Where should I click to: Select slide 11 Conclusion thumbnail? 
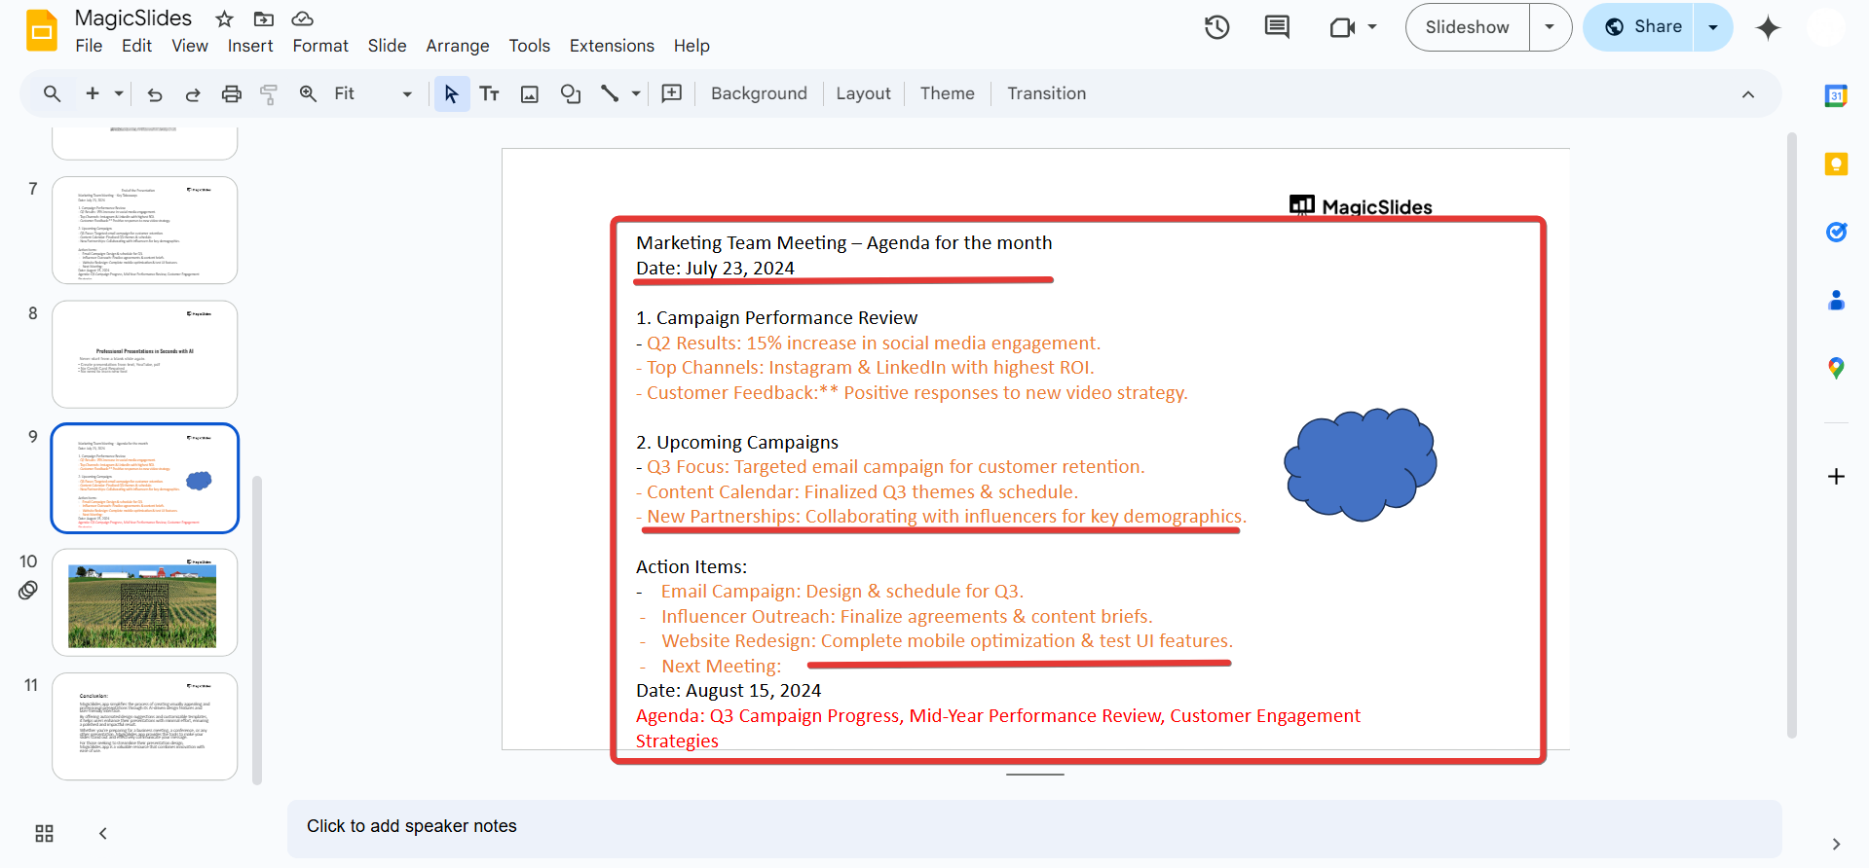tap(145, 726)
